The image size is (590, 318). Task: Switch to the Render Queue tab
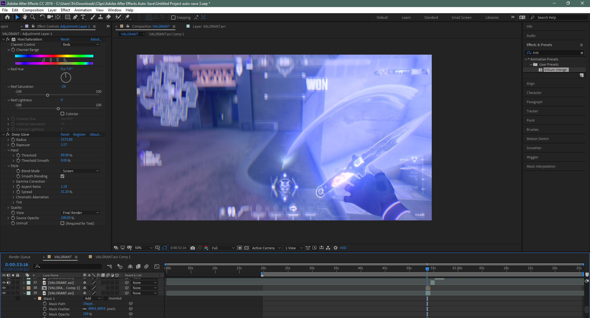point(20,257)
